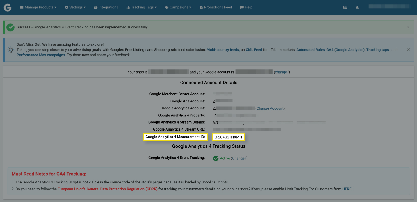Image resolution: width=417 pixels, height=202 pixels.
Task: Click the Active tracking status text
Action: click(x=225, y=158)
